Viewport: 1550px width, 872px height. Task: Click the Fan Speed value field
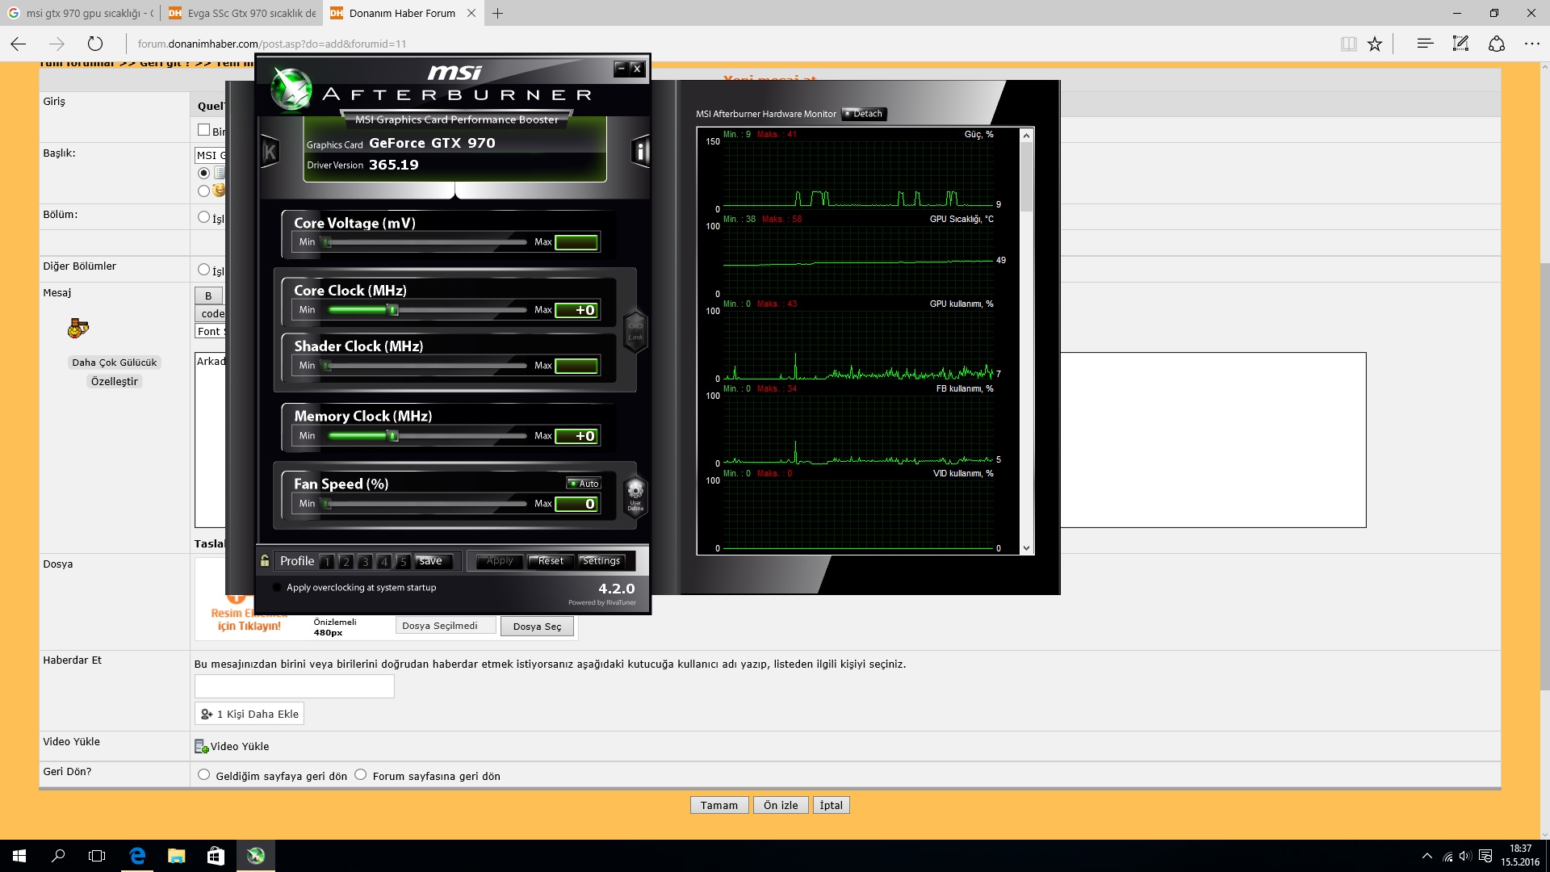pyautogui.click(x=576, y=504)
